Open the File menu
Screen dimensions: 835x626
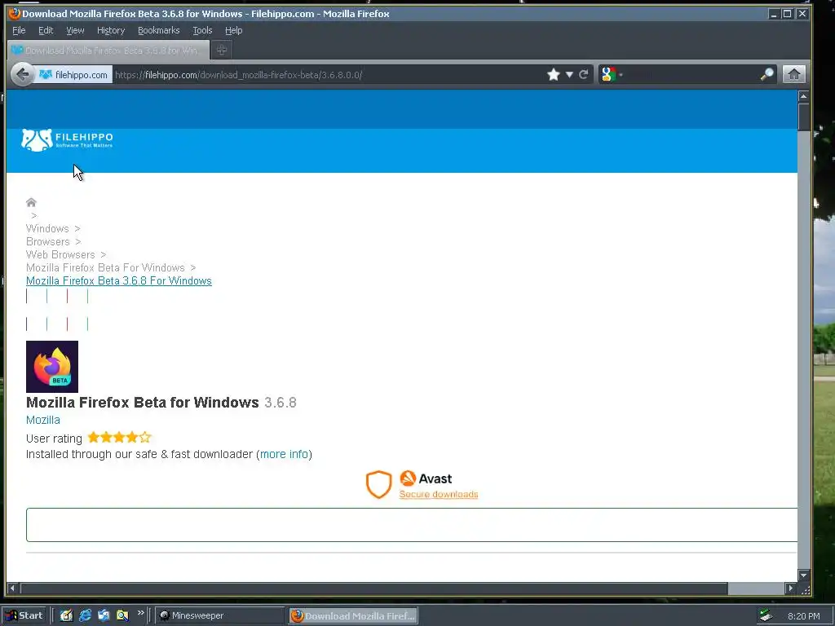[x=19, y=30]
